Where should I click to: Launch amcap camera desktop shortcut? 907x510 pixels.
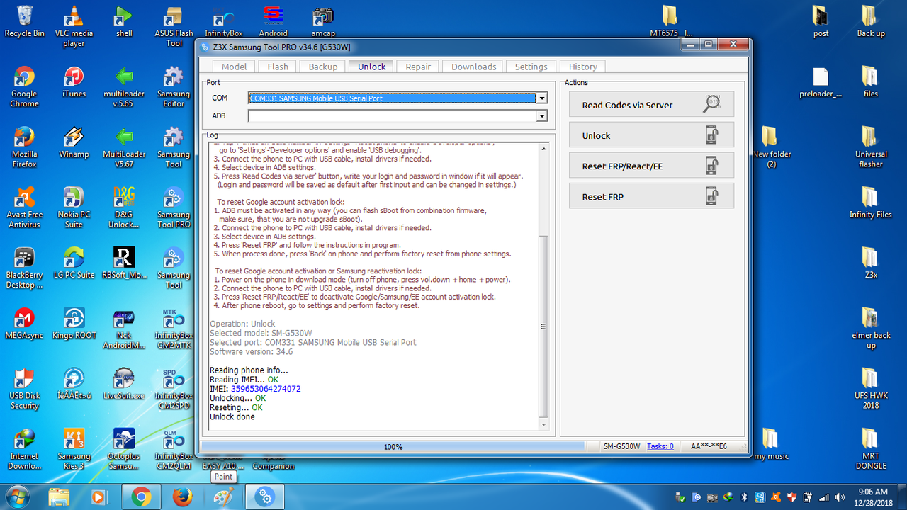pos(323,21)
